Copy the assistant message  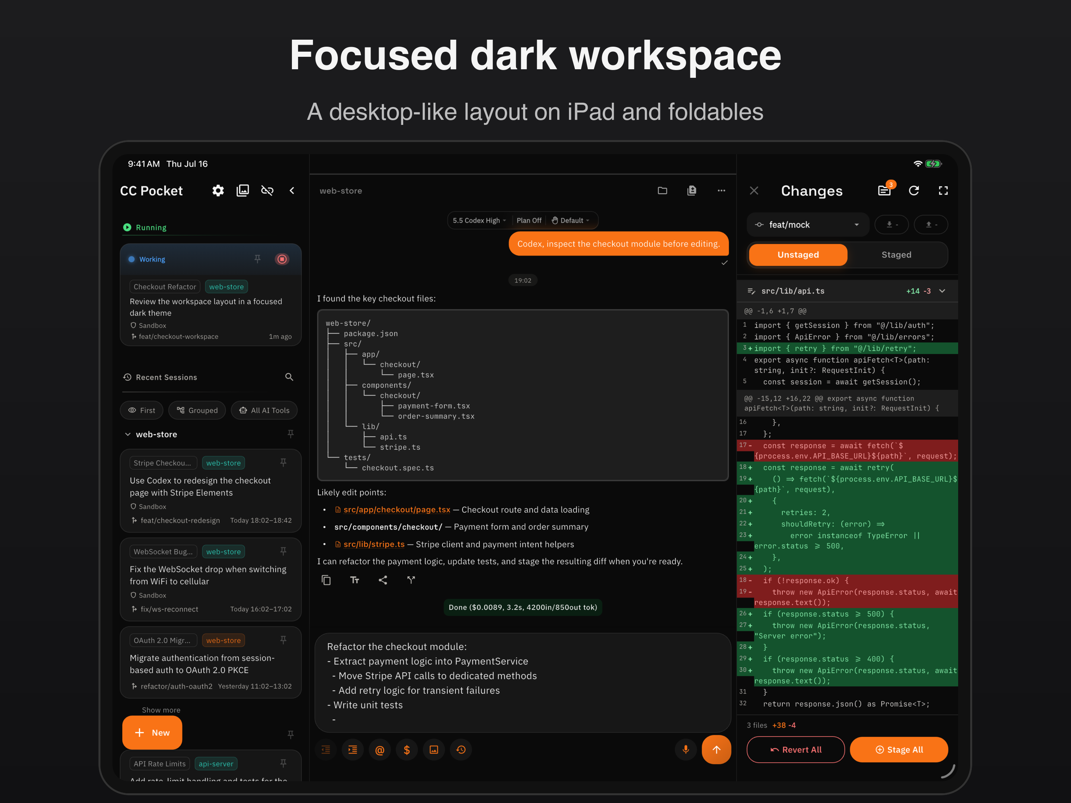[x=327, y=580]
